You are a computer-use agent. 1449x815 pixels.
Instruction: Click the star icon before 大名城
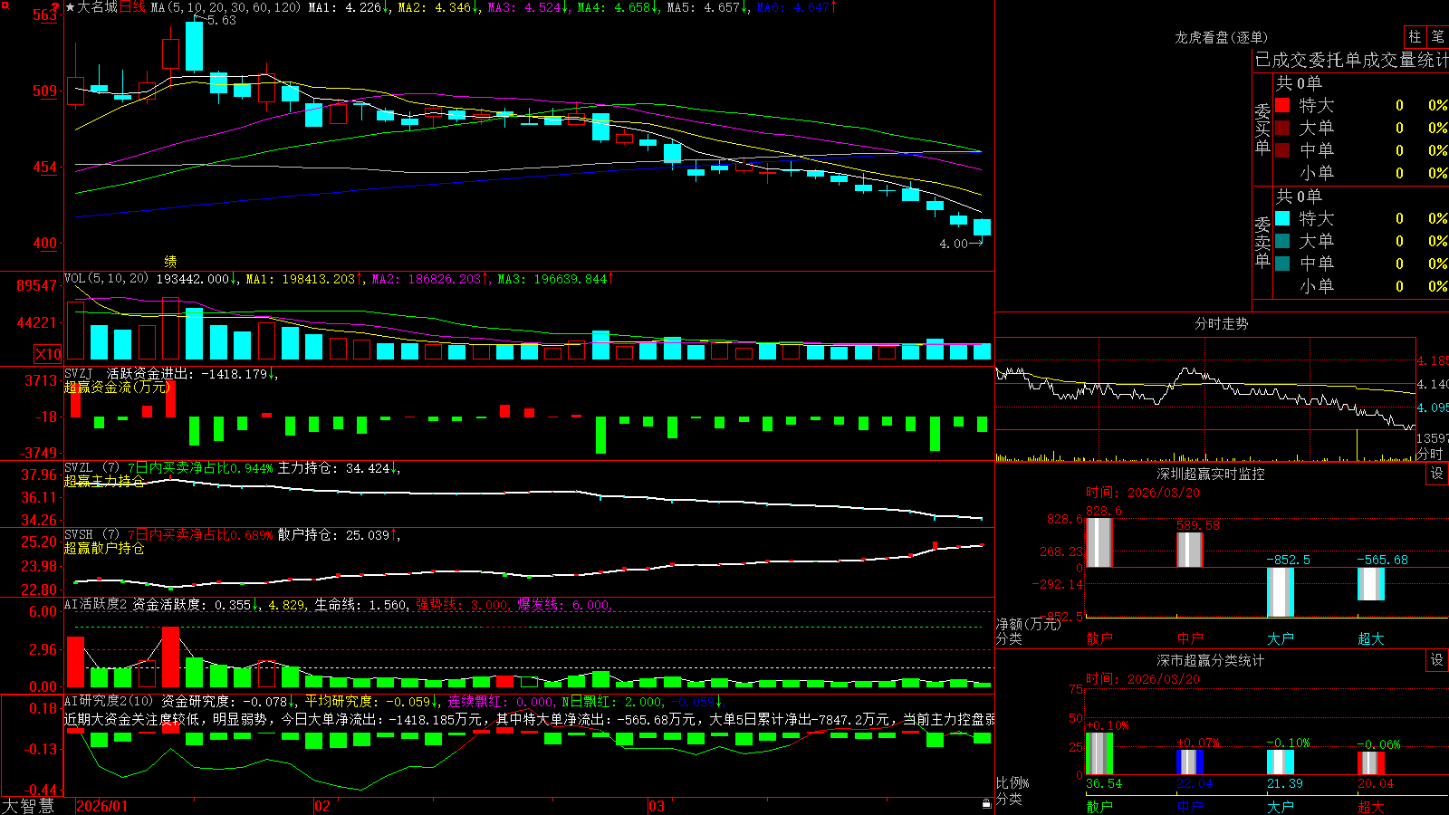[71, 7]
